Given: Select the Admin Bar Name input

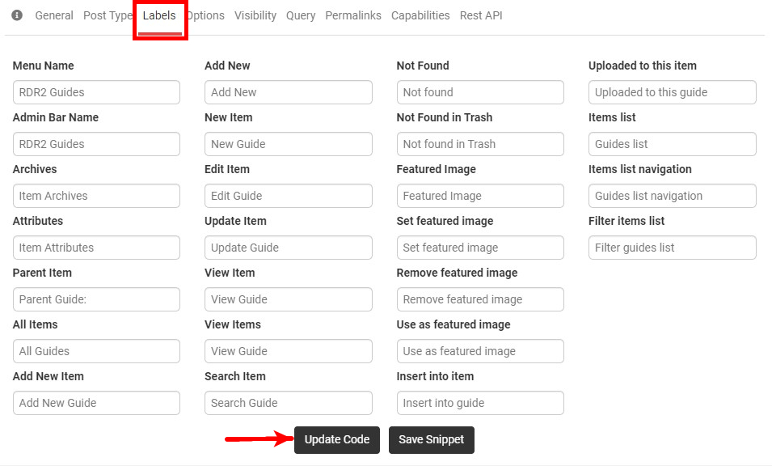Looking at the screenshot, I should pyautogui.click(x=96, y=143).
